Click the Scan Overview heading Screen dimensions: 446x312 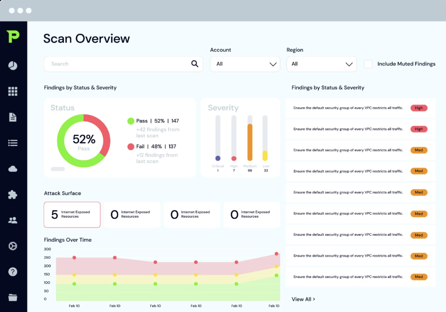[x=87, y=39]
